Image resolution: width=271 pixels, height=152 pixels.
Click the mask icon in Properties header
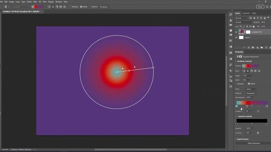click(241, 57)
